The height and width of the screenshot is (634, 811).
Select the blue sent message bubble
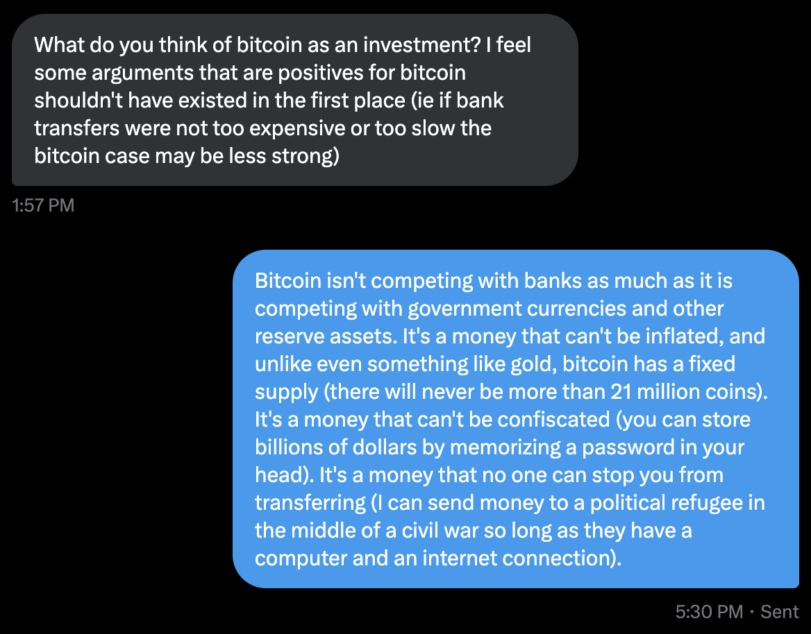tap(516, 419)
